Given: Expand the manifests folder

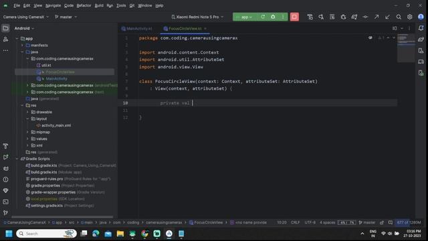Looking at the screenshot, I should click(x=22, y=46).
